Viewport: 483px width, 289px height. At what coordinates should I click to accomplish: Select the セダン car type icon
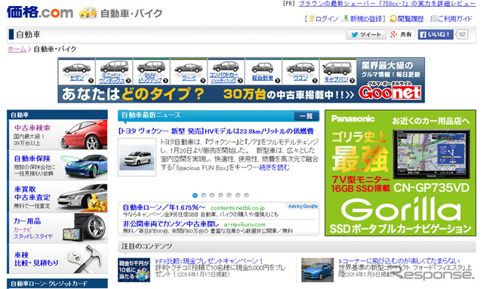[77, 72]
